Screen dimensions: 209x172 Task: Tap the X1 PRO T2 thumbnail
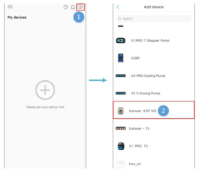(x=121, y=146)
